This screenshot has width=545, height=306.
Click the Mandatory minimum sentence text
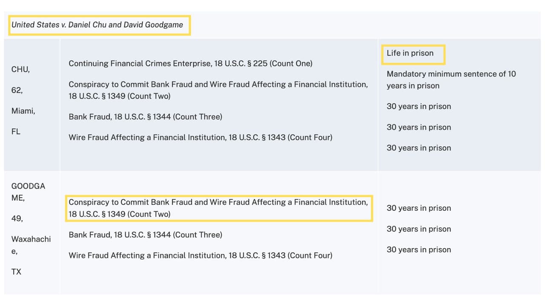click(451, 79)
